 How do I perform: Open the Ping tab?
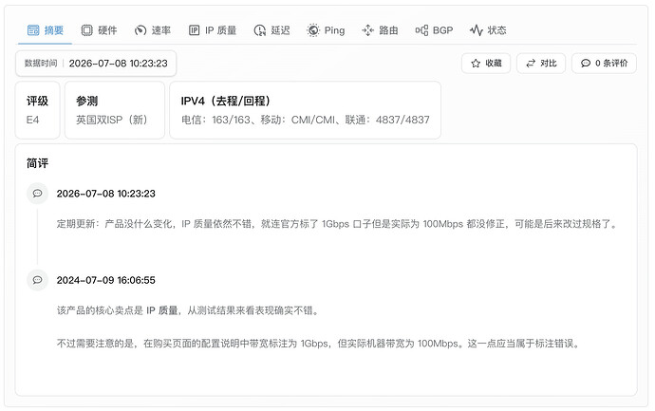point(326,30)
